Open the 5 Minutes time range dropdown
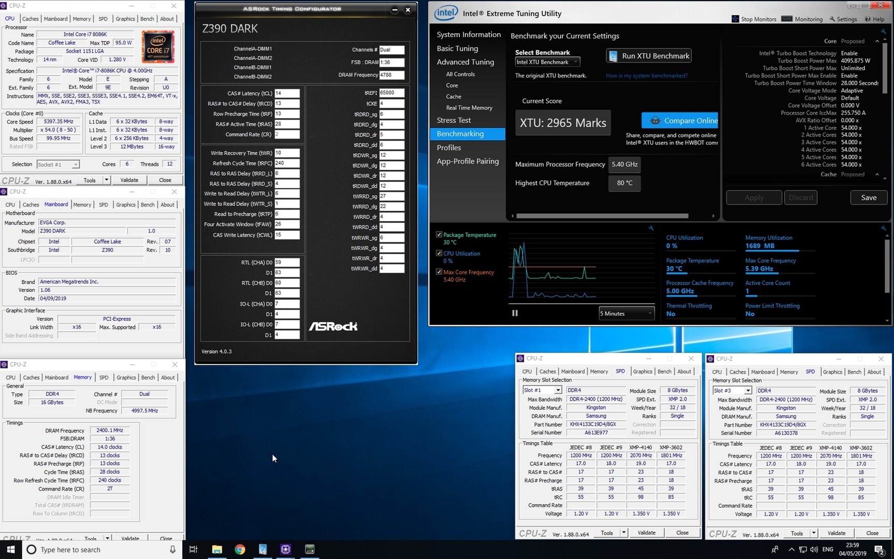The height and width of the screenshot is (559, 894). pyautogui.click(x=627, y=313)
